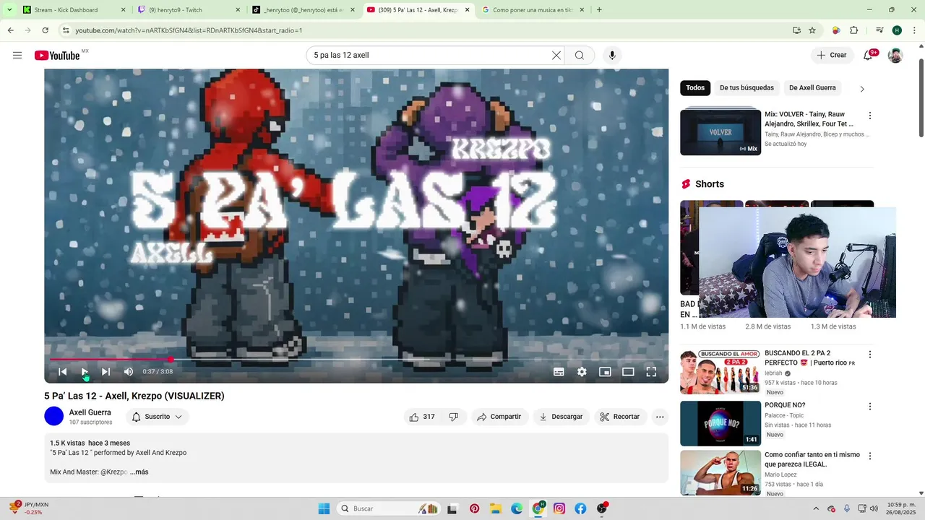Toggle subtitles/captions on the player

pyautogui.click(x=559, y=372)
